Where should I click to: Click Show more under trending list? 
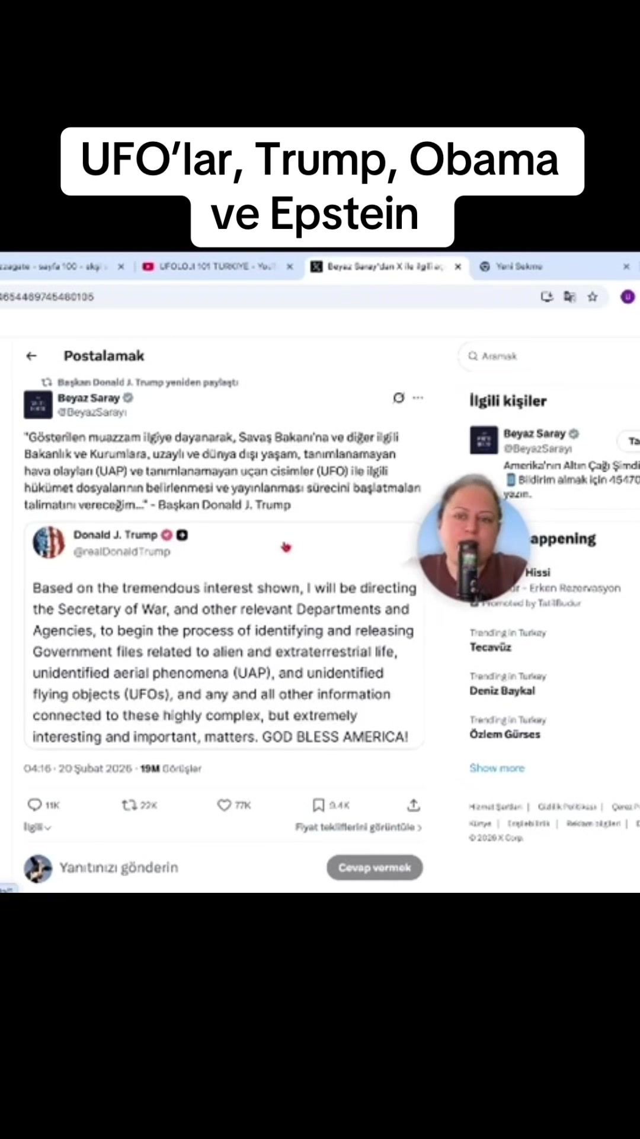click(x=497, y=768)
